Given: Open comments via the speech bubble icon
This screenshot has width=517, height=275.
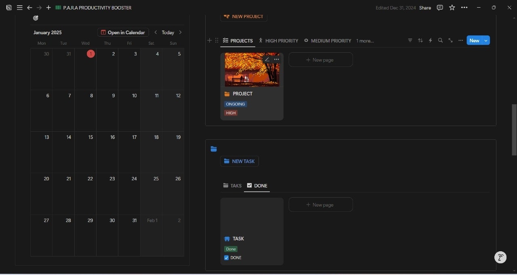Looking at the screenshot, I should (439, 7).
